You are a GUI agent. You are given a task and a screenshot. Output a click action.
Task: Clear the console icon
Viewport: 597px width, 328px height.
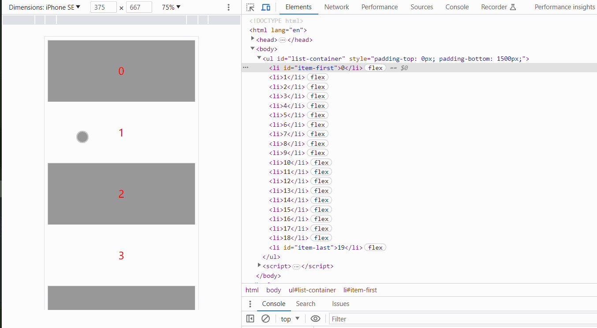pos(265,319)
